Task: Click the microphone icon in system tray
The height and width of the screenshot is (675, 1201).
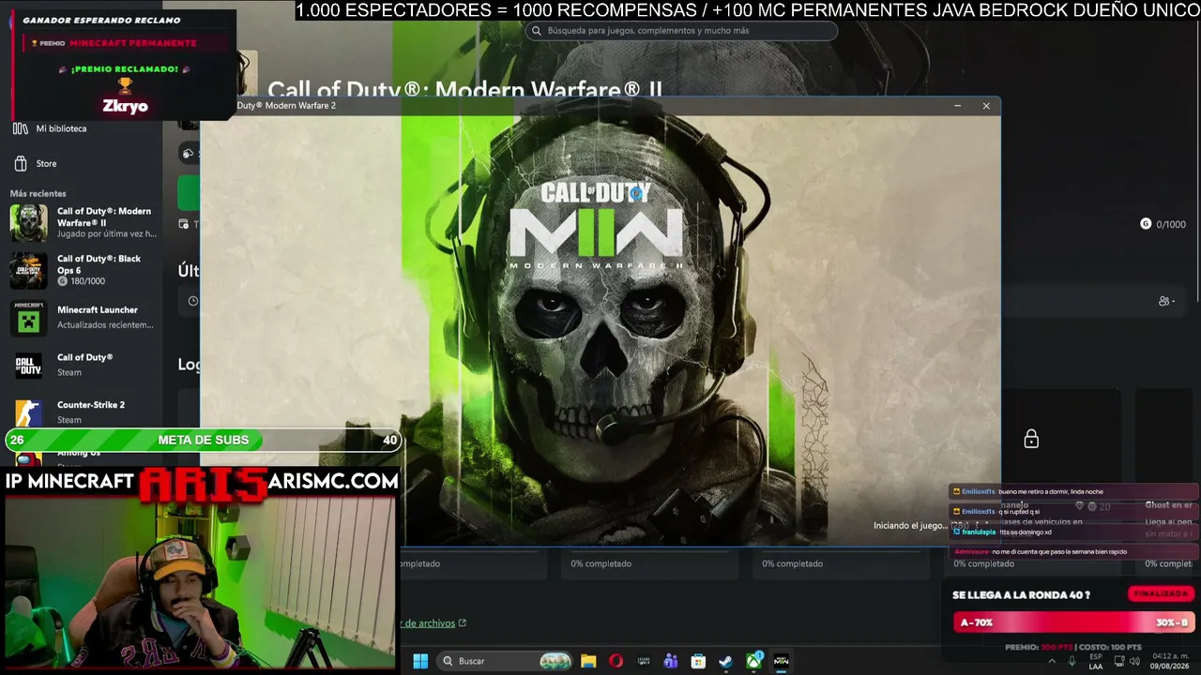Action: (1072, 661)
